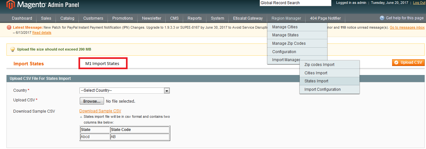This screenshot has height=149, width=426.
Task: Open the Region Manager menu
Action: [286, 18]
